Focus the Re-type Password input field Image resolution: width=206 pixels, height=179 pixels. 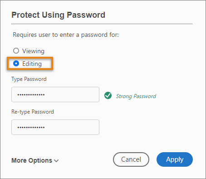pos(55,127)
